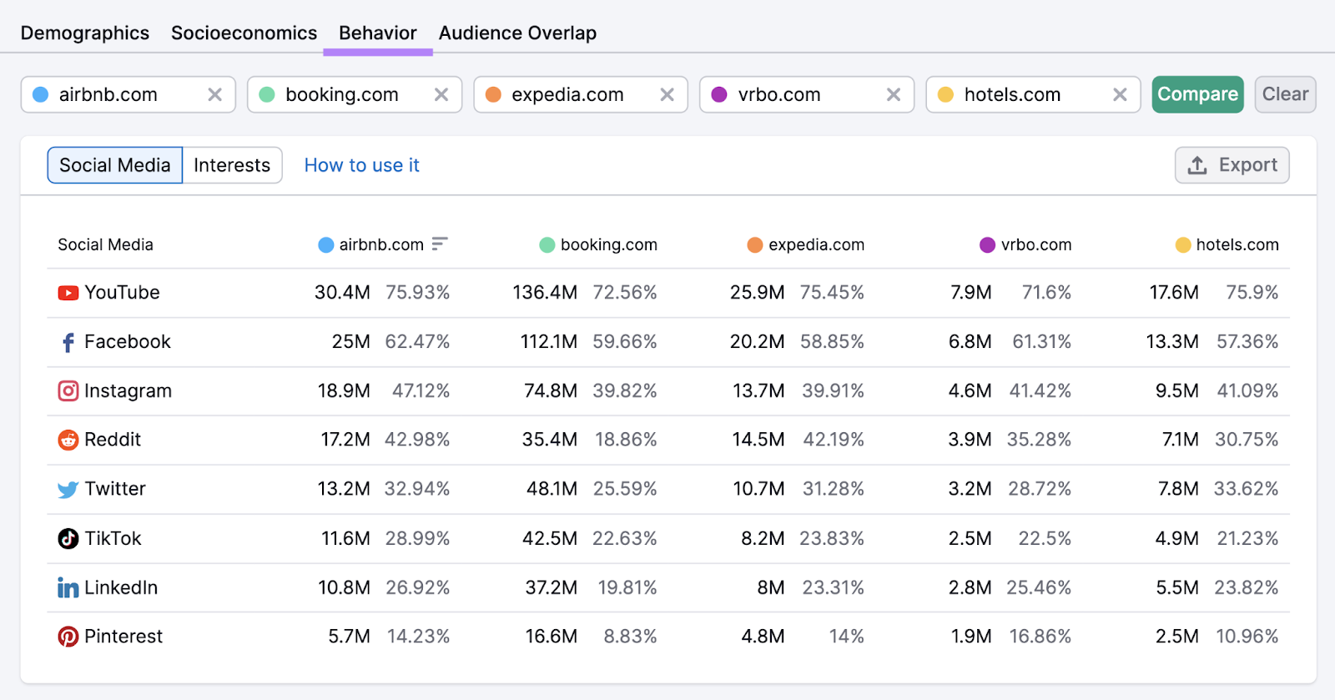Click the sort icon beside airbnb.com column

440,244
